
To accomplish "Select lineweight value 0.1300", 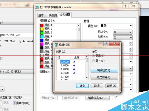I will pyautogui.click(x=65, y=77).
